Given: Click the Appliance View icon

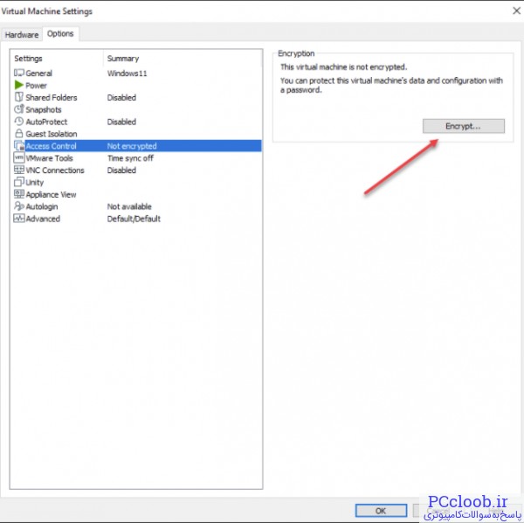Looking at the screenshot, I should point(19,194).
